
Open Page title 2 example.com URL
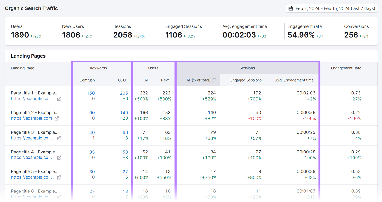click(31, 118)
